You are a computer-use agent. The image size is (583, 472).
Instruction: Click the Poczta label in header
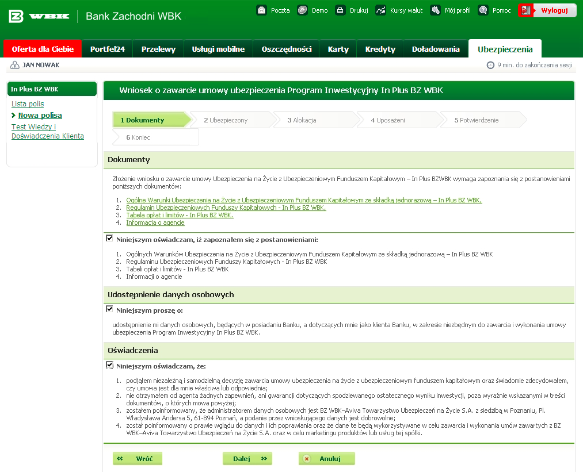tap(280, 10)
